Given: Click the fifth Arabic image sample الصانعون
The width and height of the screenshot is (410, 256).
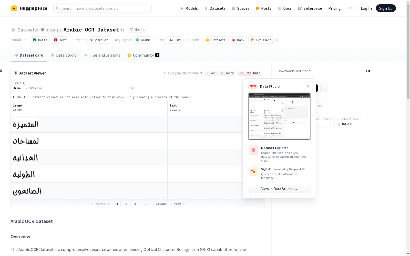Looking at the screenshot, I should click(27, 191).
